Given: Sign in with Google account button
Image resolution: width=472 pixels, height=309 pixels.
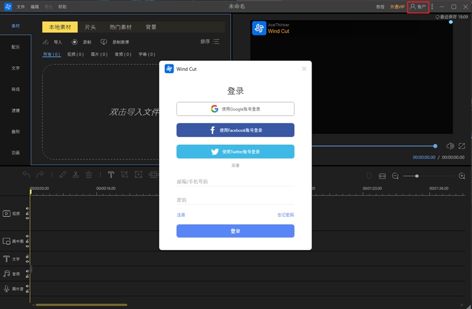Looking at the screenshot, I should click(235, 109).
